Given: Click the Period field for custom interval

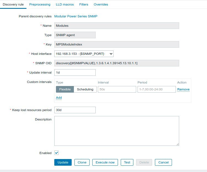Looking at the screenshot, I should pyautogui.click(x=157, y=89).
